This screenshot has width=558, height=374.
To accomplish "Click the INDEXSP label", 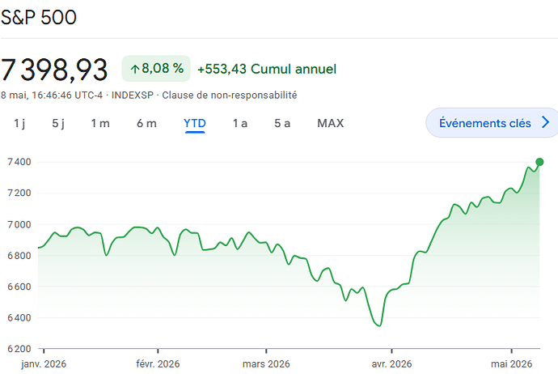I will pyautogui.click(x=133, y=96).
